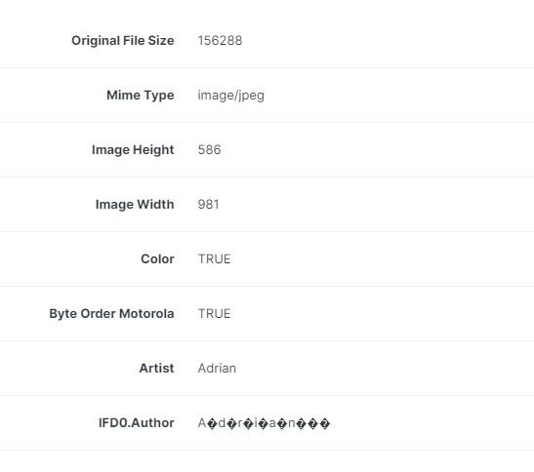Click the digit 1 in 981
This screenshot has height=472, width=534.
click(x=216, y=204)
